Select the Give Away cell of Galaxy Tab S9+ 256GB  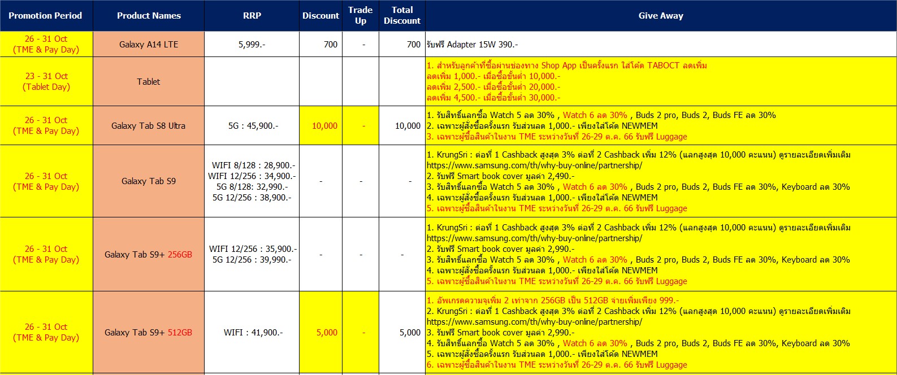tap(661, 254)
